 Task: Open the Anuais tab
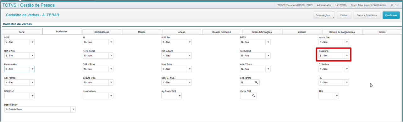182,32
